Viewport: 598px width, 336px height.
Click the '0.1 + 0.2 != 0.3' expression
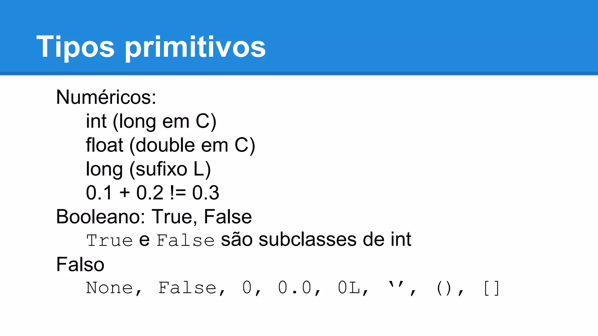[152, 193]
